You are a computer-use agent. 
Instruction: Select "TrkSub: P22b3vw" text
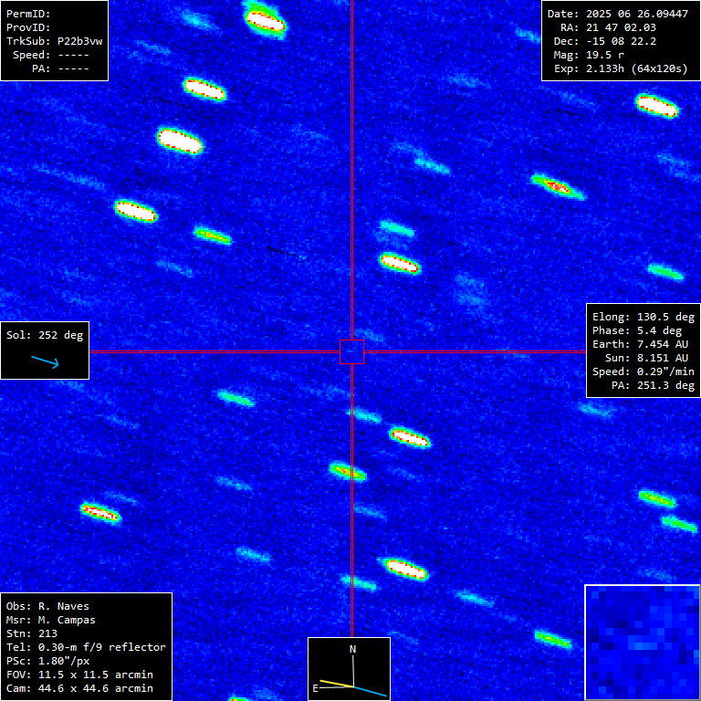click(x=55, y=41)
